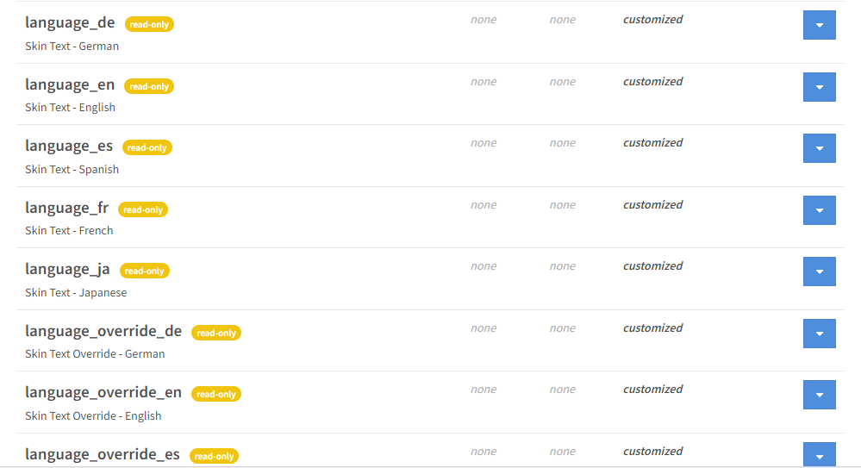Screen dimensions: 861x468
Task: Click the language_fr dropdown button
Action: pos(819,210)
